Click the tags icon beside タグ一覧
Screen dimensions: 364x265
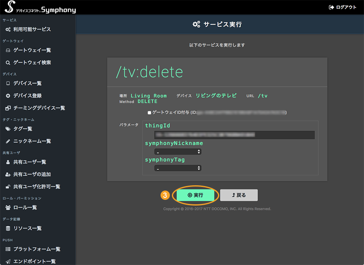(8, 129)
